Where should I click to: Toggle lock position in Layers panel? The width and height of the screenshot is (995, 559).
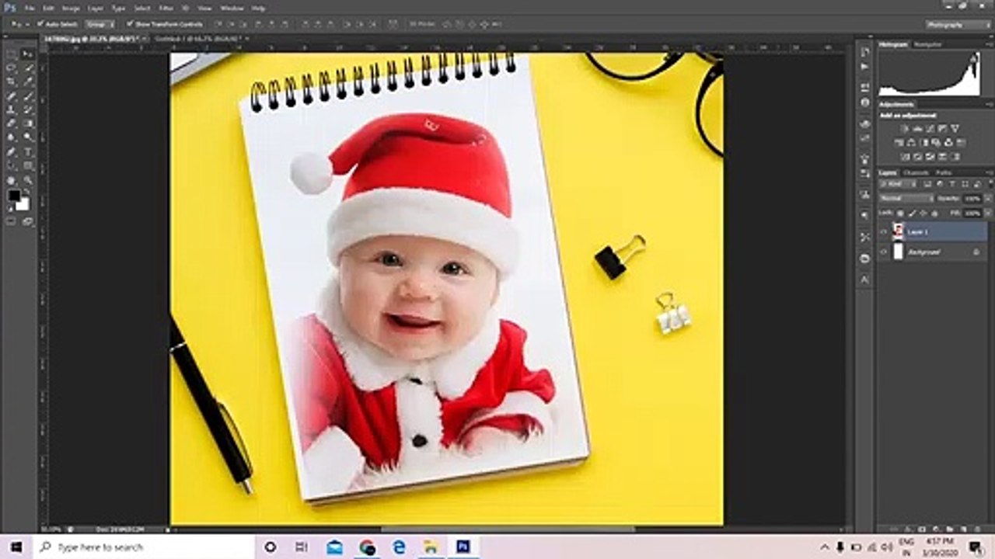(x=923, y=213)
